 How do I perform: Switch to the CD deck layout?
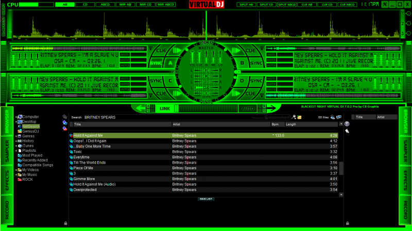point(85,5)
